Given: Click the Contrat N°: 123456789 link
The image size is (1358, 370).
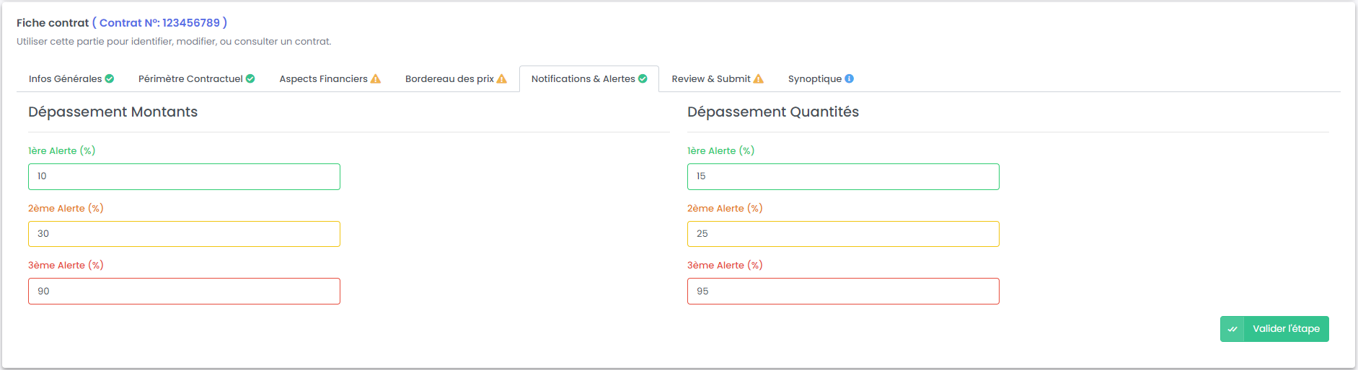Looking at the screenshot, I should 159,23.
